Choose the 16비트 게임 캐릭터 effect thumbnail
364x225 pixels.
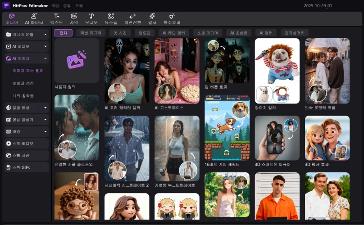click(227, 129)
